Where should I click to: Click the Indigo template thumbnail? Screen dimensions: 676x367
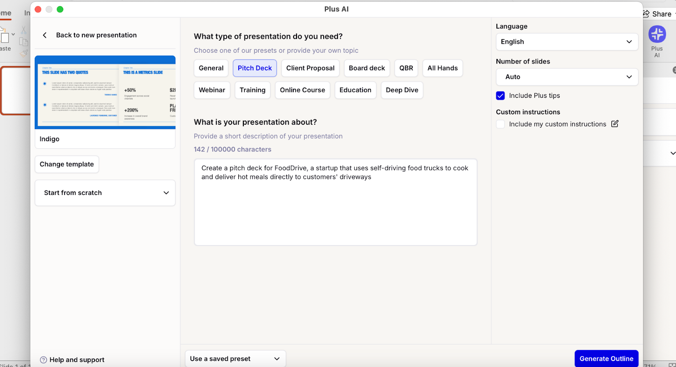coord(105,92)
